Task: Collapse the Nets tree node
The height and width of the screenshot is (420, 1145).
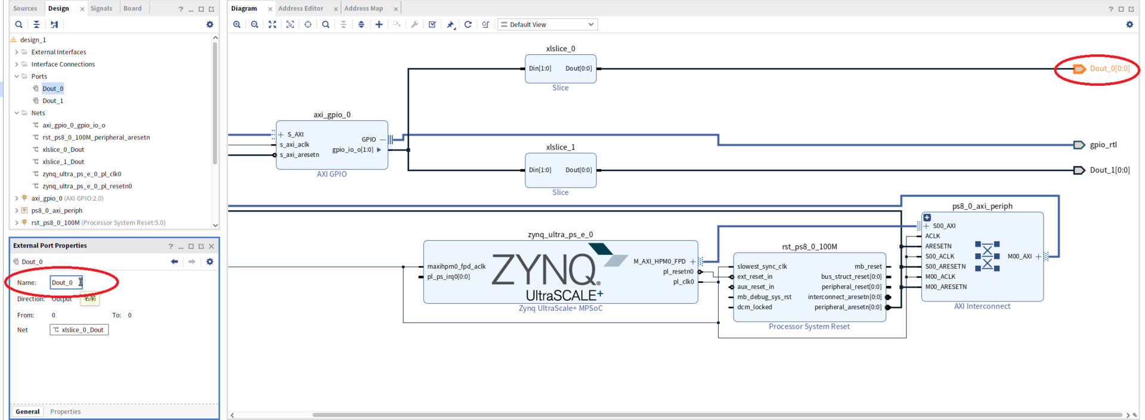Action: click(x=17, y=113)
